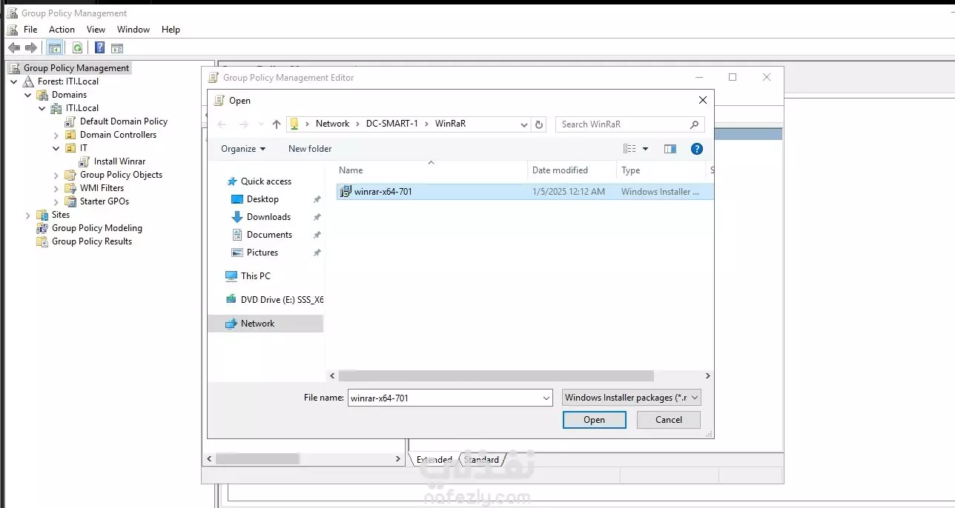This screenshot has width=955, height=508.
Task: Sort files by Type column header
Action: (661, 170)
